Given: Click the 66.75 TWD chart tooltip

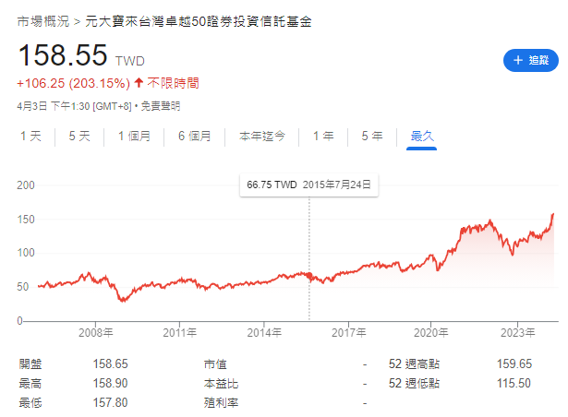Looking at the screenshot, I should 309,185.
